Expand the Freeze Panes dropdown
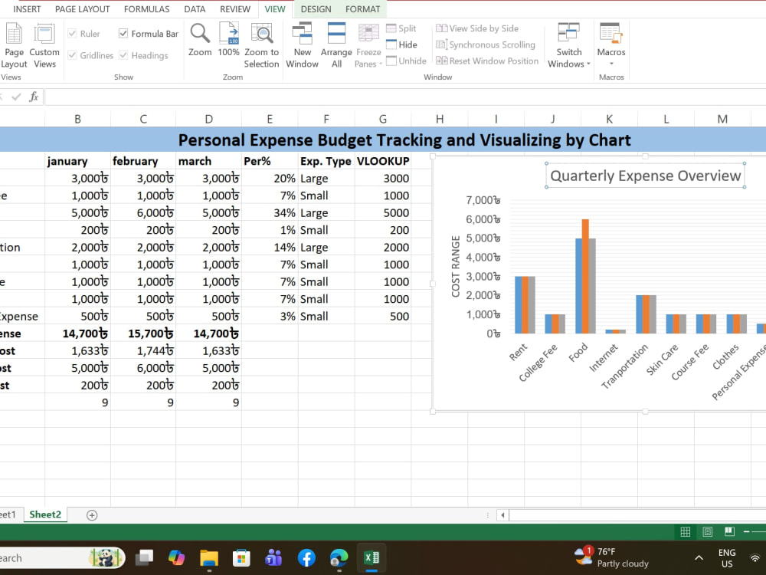 [x=368, y=45]
